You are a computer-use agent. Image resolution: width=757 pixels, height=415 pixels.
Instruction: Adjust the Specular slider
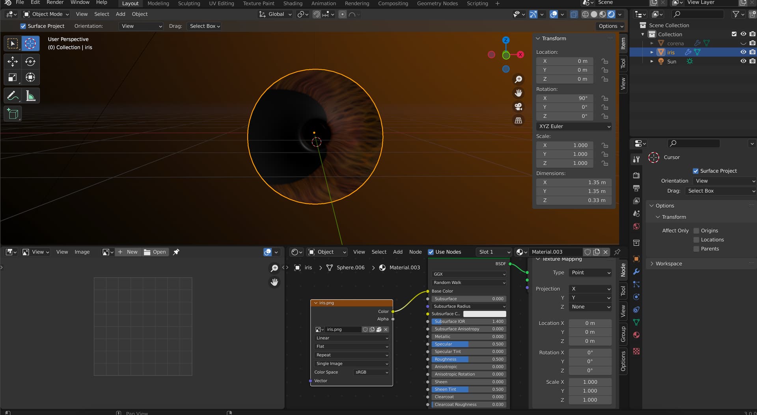pyautogui.click(x=469, y=344)
